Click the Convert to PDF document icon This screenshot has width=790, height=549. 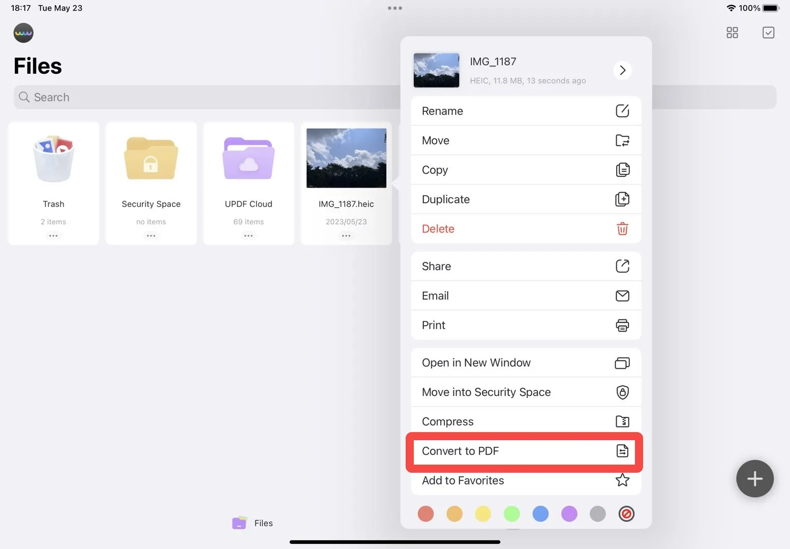[622, 451]
